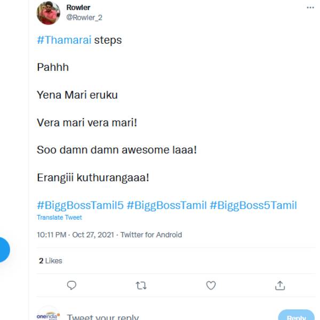The image size is (320, 320).
Task: Open the share tweet icon
Action: point(280,286)
